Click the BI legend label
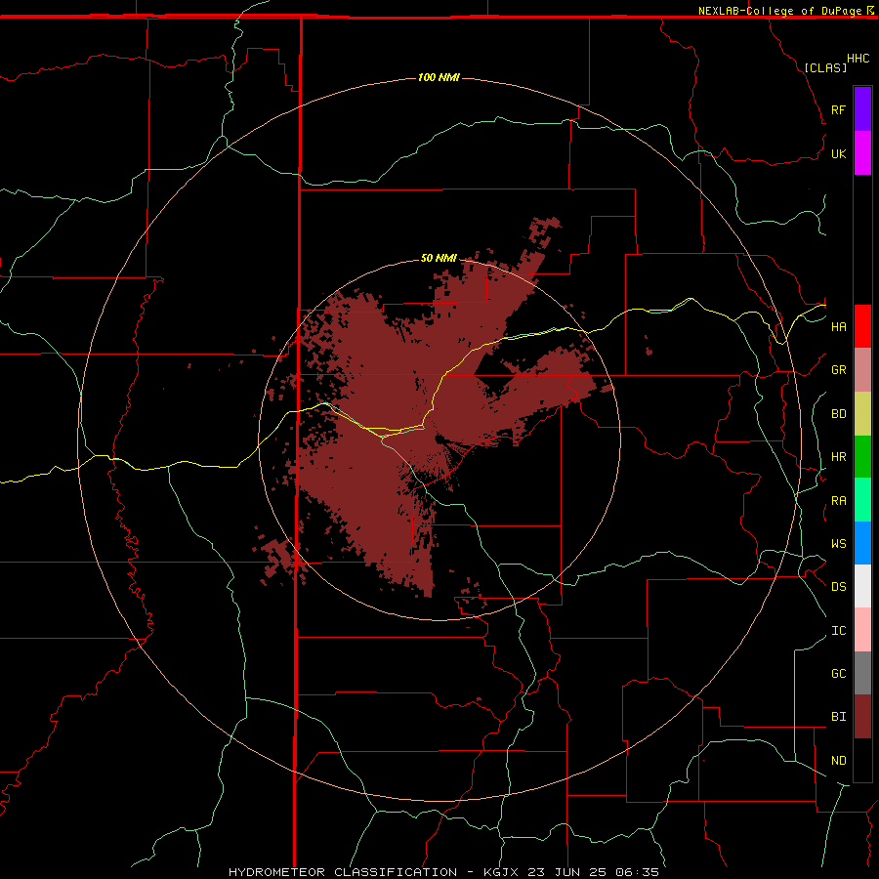Screen dimensions: 879x879 click(x=838, y=717)
